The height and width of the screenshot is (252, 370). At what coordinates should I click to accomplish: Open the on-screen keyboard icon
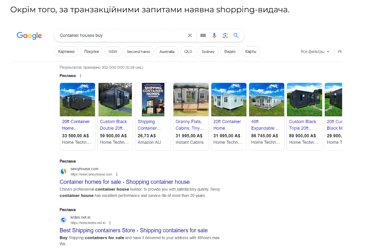click(203, 35)
